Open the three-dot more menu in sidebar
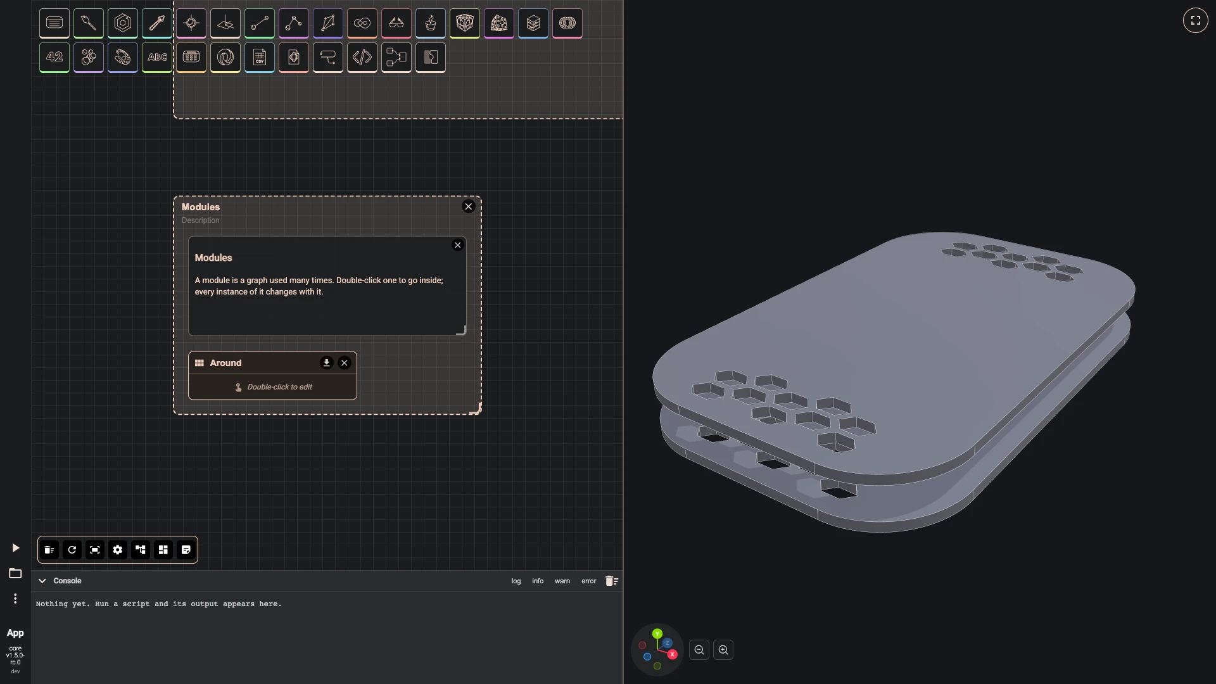1216x684 pixels. pyautogui.click(x=15, y=598)
